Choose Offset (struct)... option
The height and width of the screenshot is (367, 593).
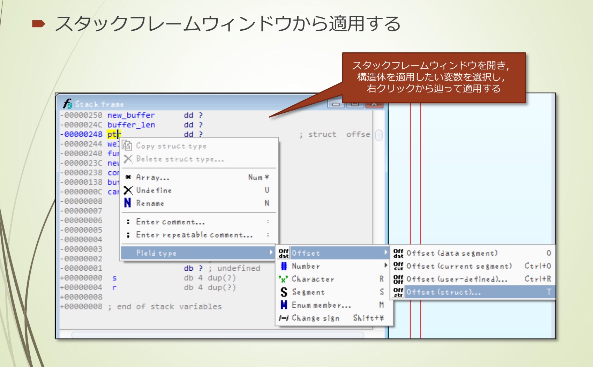pos(473,292)
